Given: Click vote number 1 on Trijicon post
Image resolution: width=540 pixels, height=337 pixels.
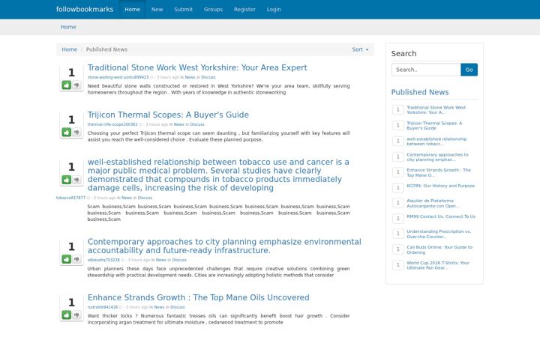Looking at the screenshot, I should [71, 120].
